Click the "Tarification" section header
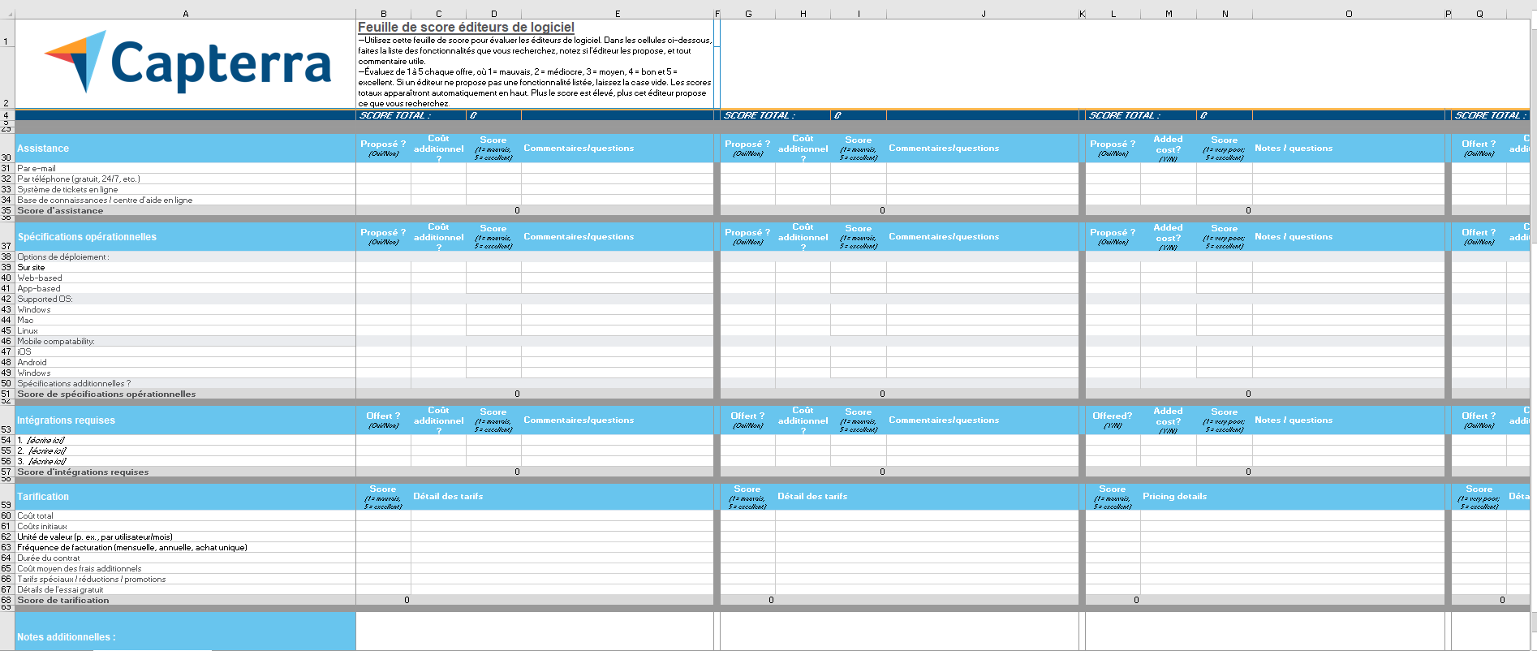The height and width of the screenshot is (651, 1537). 185,497
